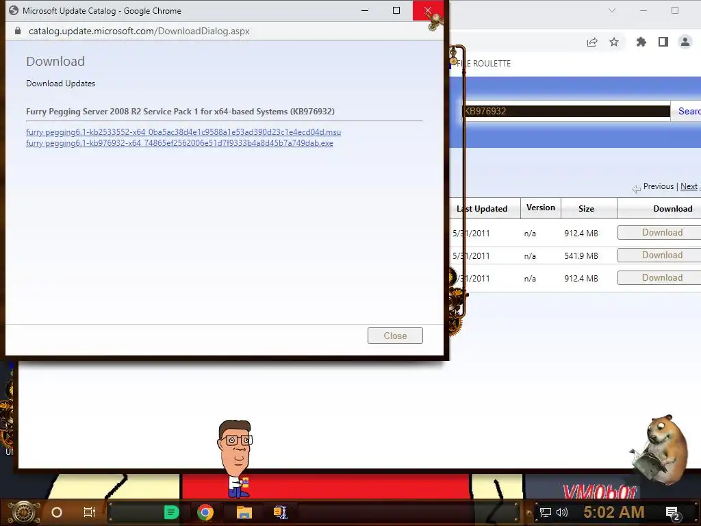The height and width of the screenshot is (526, 701).
Task: Open Google Chrome from the taskbar
Action: tap(205, 512)
